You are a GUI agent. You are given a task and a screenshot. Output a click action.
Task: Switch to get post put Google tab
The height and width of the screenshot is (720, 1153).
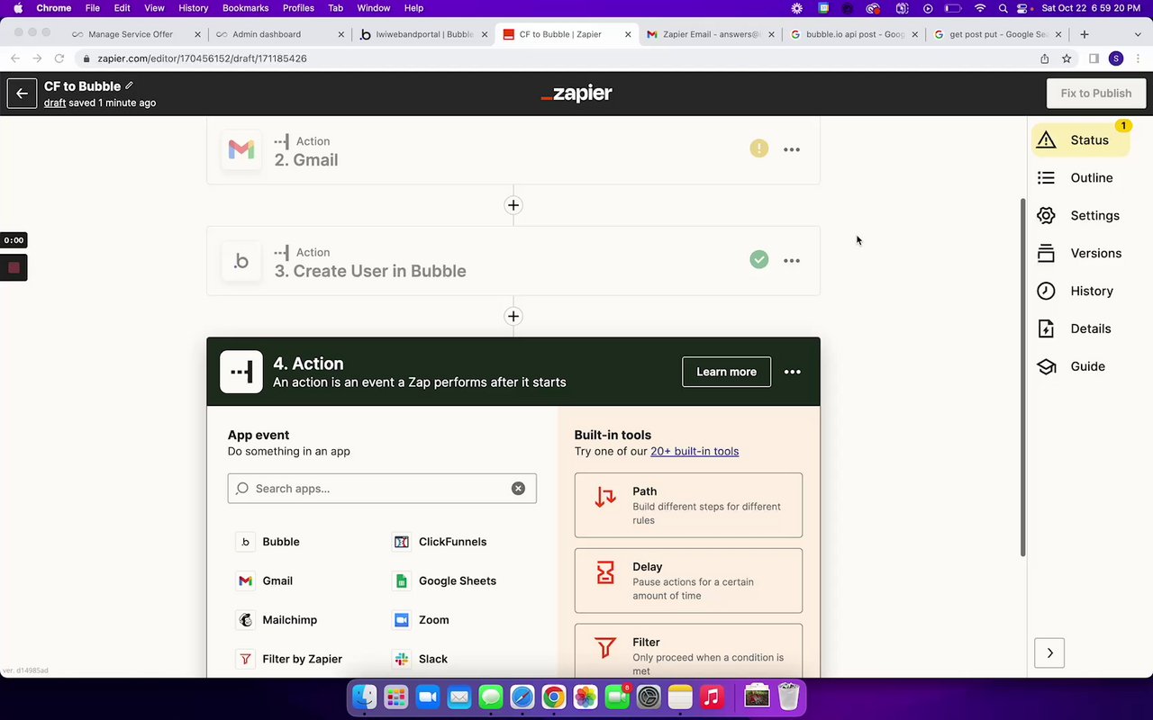tap(998, 34)
